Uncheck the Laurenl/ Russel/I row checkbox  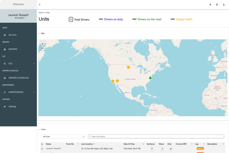tap(42, 149)
